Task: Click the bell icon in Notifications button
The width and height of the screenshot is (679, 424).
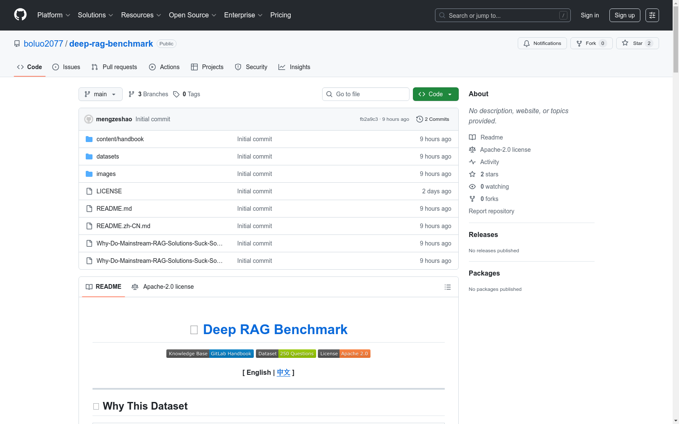Action: point(527,43)
